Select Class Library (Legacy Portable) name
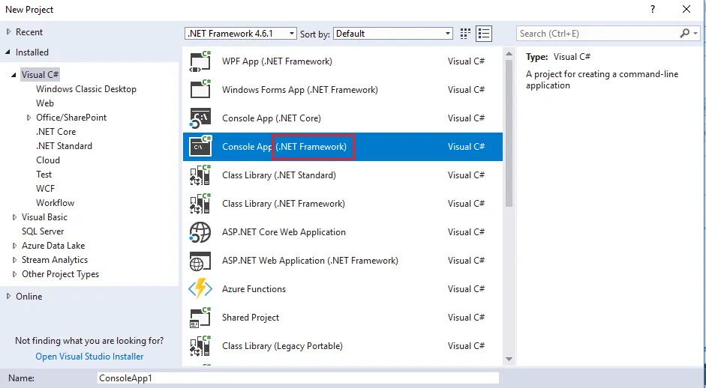The width and height of the screenshot is (706, 388). (x=282, y=346)
